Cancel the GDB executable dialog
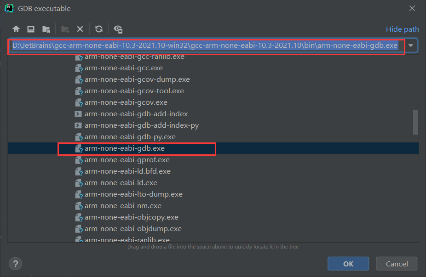 (397, 264)
